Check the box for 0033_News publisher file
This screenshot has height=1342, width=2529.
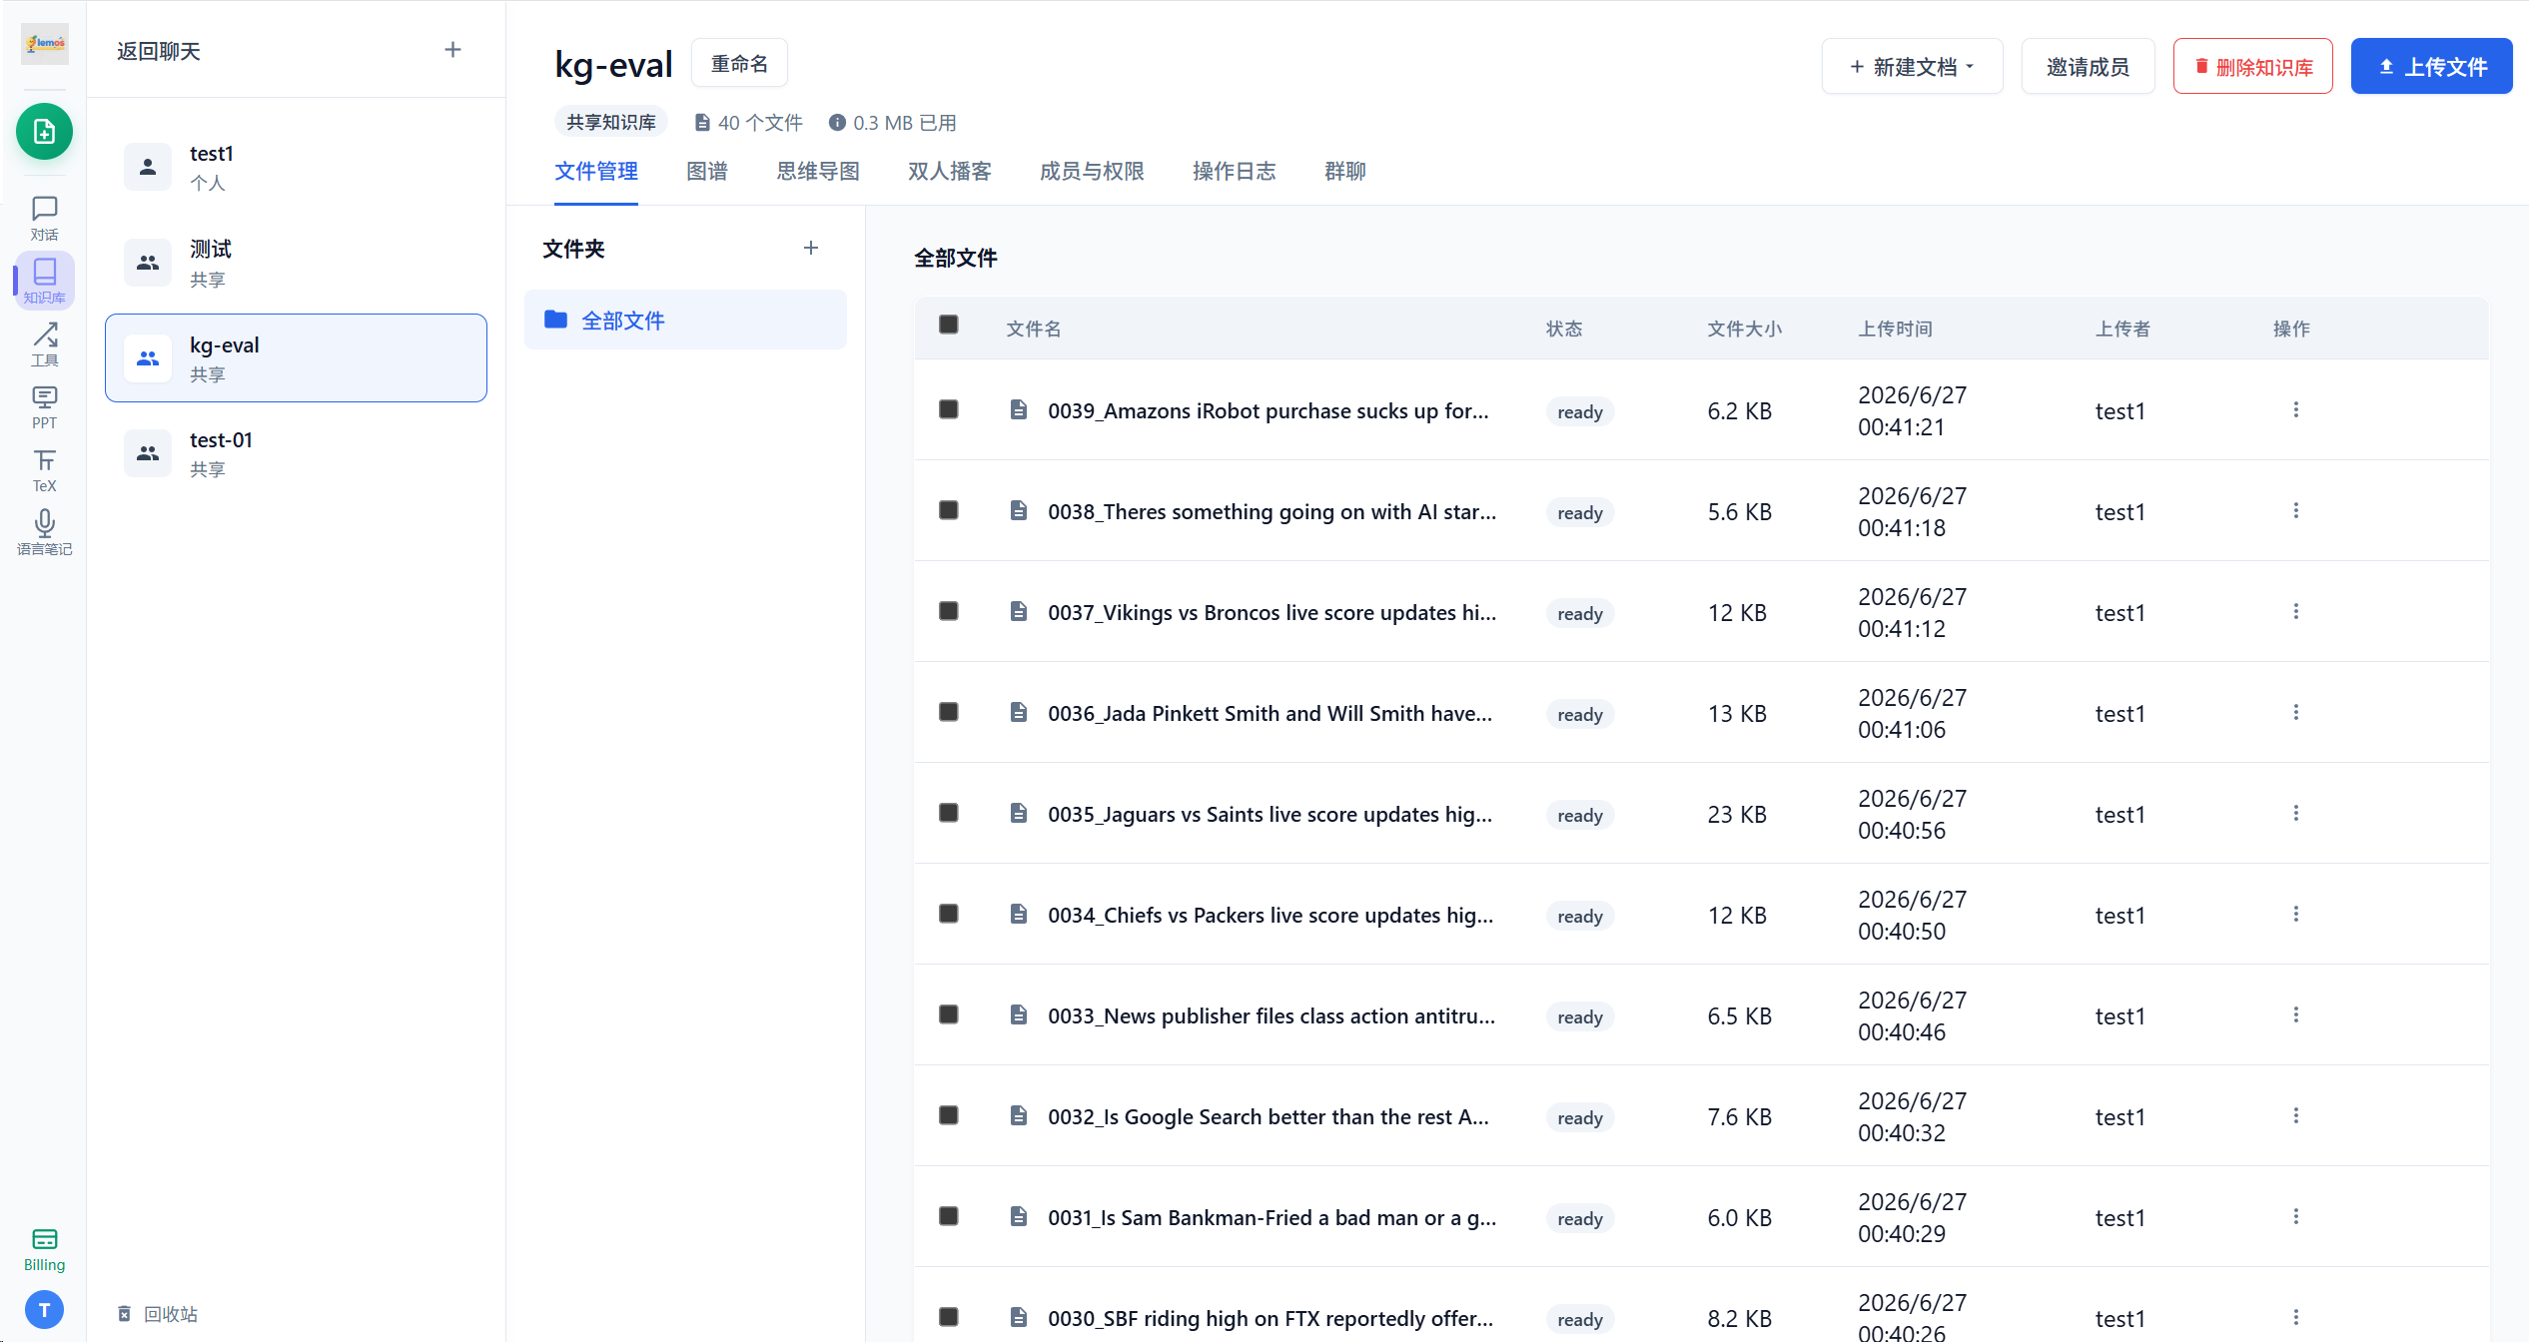click(x=949, y=1014)
